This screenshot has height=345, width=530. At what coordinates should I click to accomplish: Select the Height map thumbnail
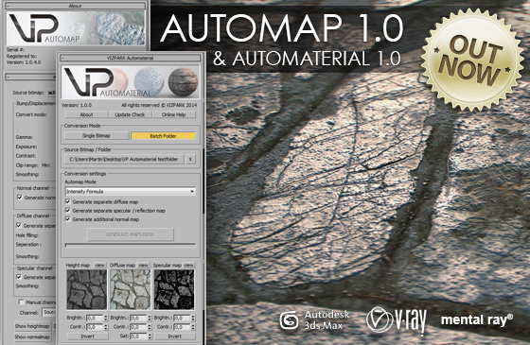point(87,289)
